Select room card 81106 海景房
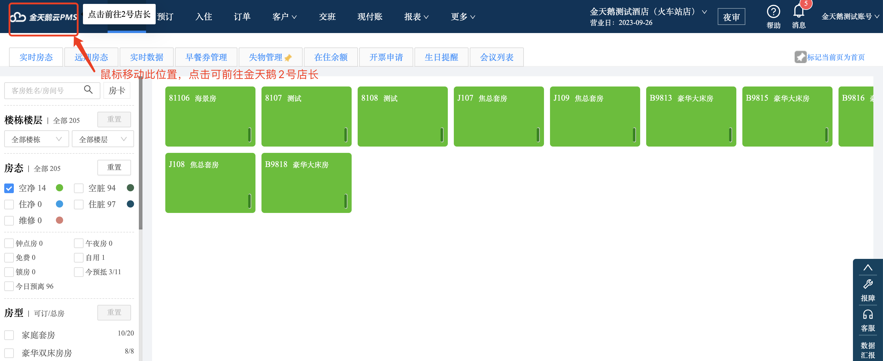The image size is (883, 361). pyautogui.click(x=210, y=117)
